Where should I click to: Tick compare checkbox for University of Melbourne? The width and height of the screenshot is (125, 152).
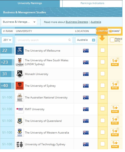[x=102, y=50]
